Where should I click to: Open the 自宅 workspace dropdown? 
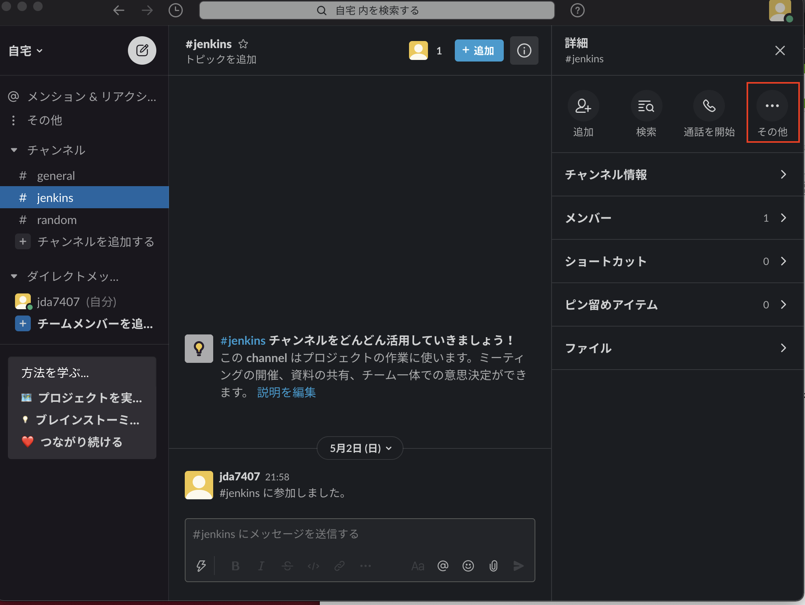click(x=24, y=50)
